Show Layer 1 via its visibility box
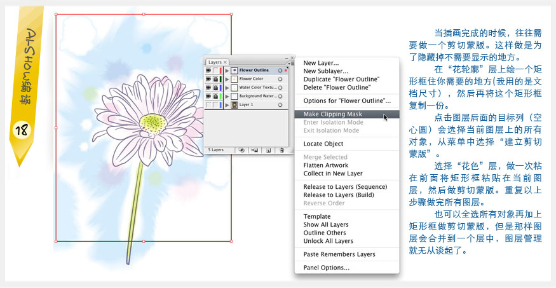The image size is (556, 288). [208, 105]
